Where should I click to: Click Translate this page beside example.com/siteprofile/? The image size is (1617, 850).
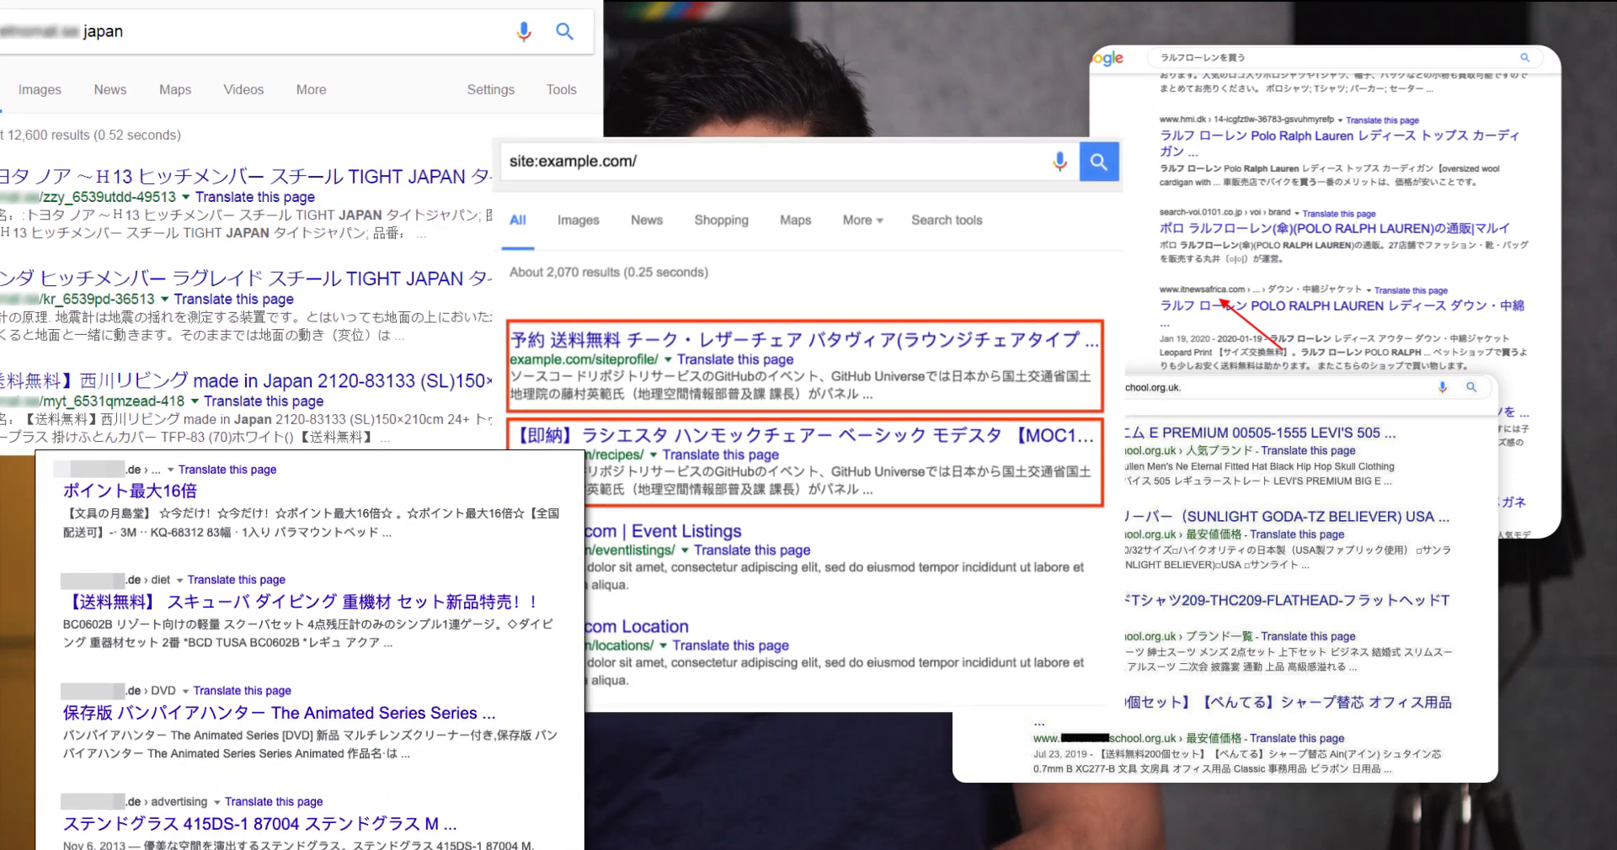[735, 359]
